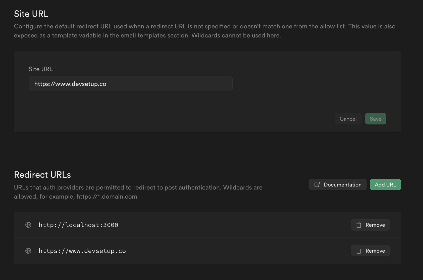423x280 pixels.
Task: Select the Site URL input field
Action: point(130,84)
